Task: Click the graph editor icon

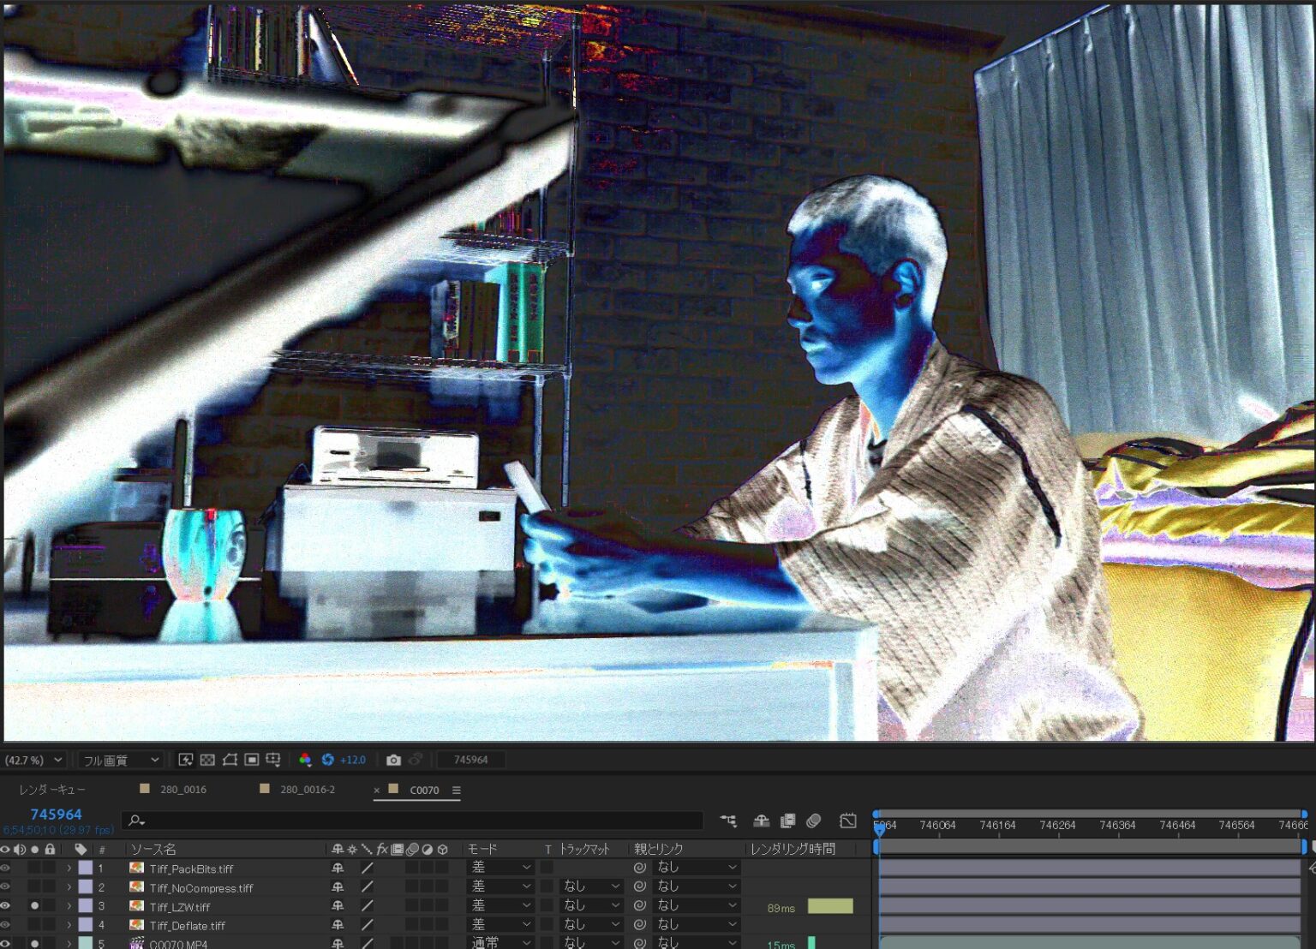Action: 847,821
